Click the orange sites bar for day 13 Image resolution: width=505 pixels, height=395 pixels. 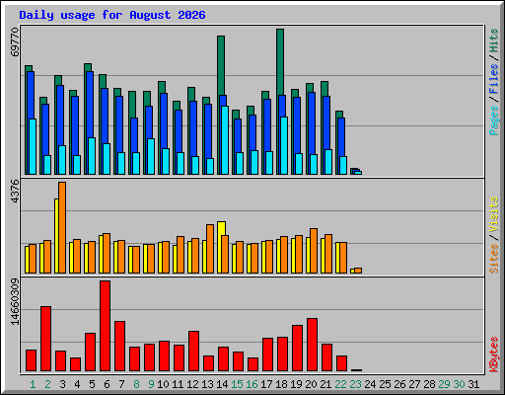(x=210, y=249)
